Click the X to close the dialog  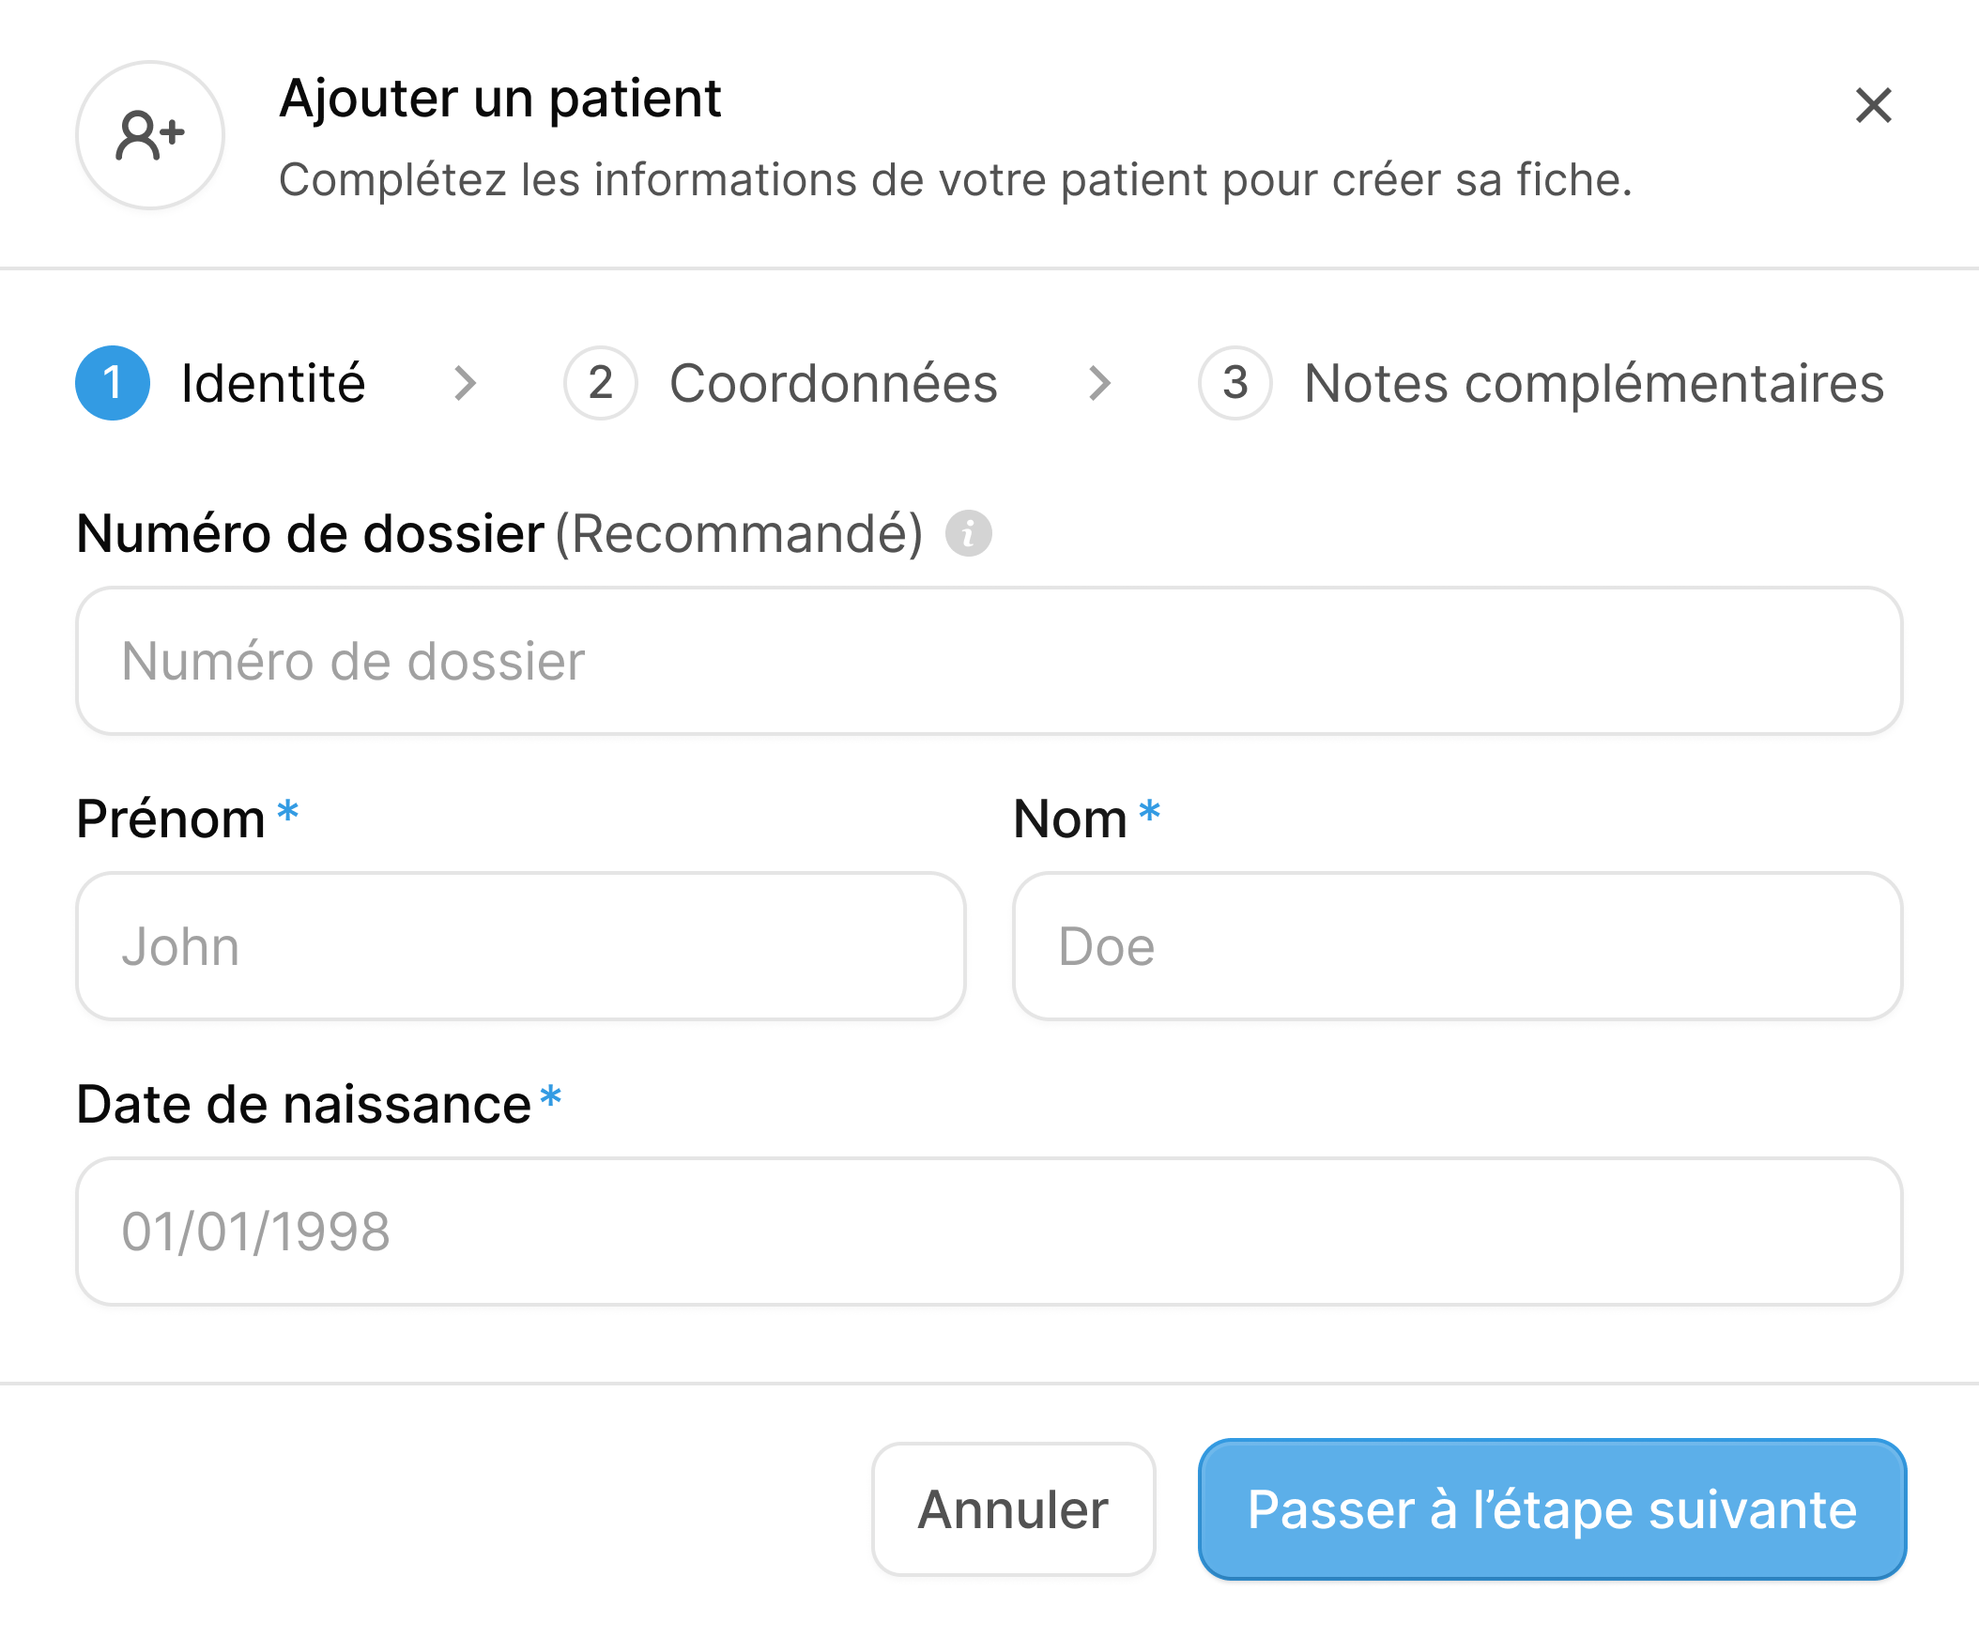[1875, 105]
